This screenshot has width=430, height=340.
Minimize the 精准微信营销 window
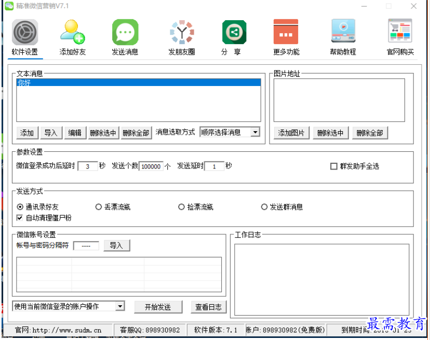click(364, 6)
